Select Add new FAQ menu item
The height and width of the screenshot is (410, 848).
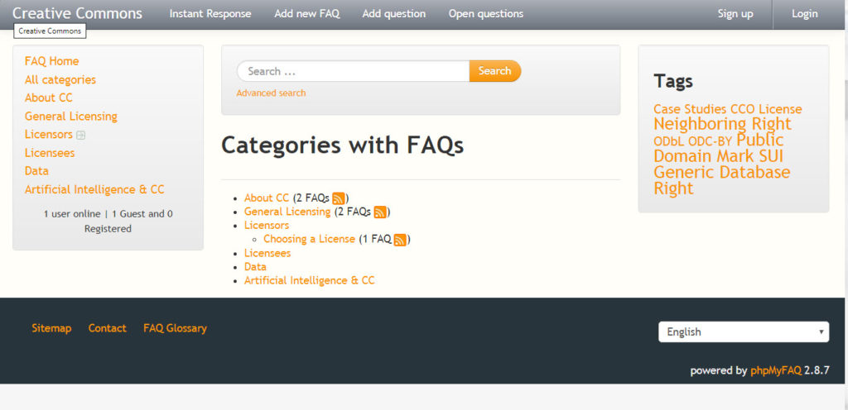[306, 14]
